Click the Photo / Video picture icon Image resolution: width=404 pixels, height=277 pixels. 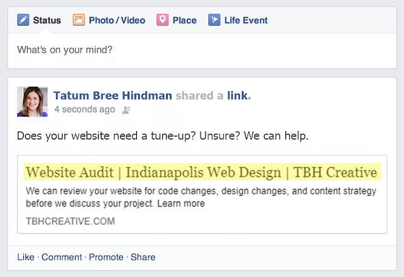[79, 20]
